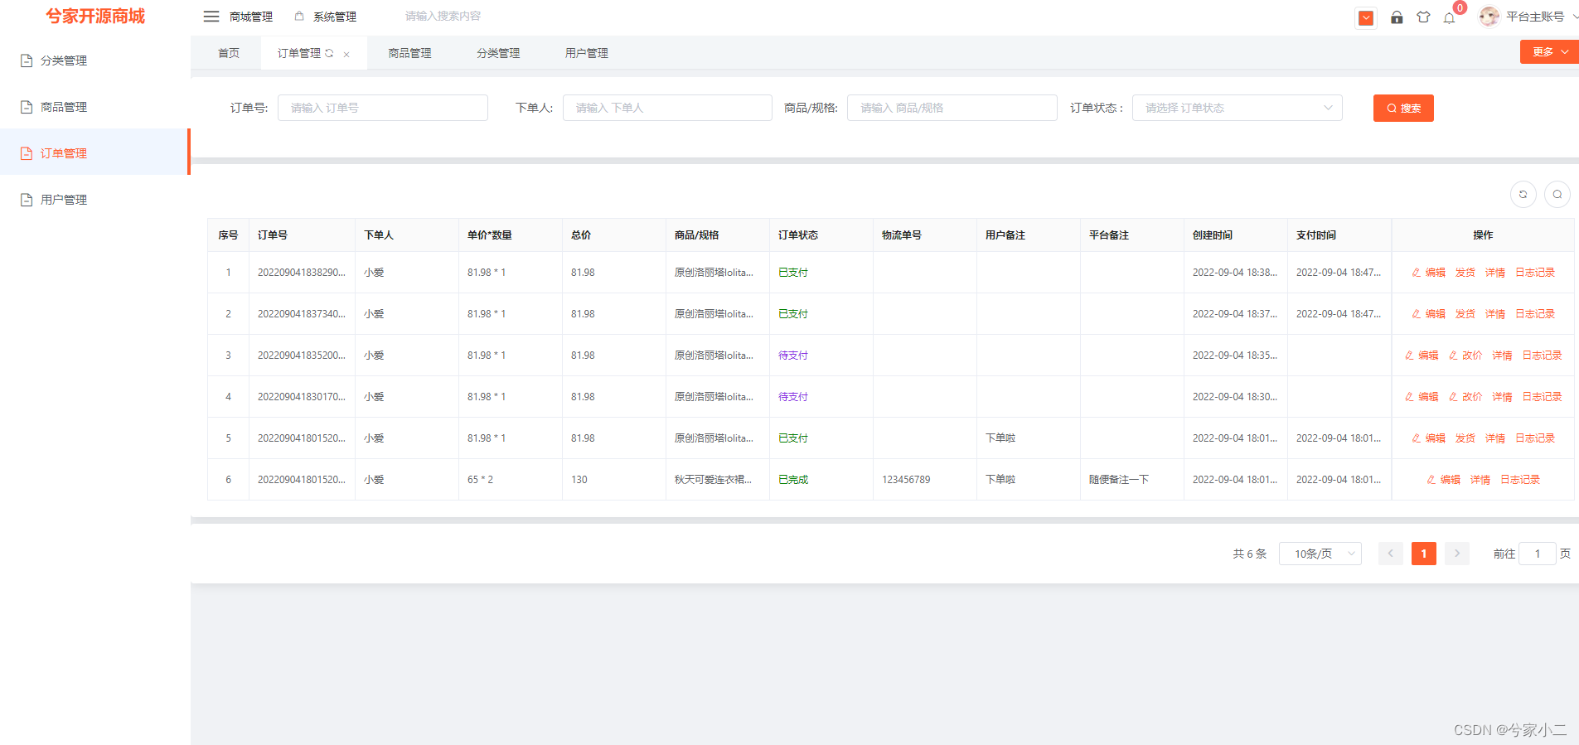The width and height of the screenshot is (1579, 745).
Task: Open 日志记录 for order row 6
Action: point(1520,480)
